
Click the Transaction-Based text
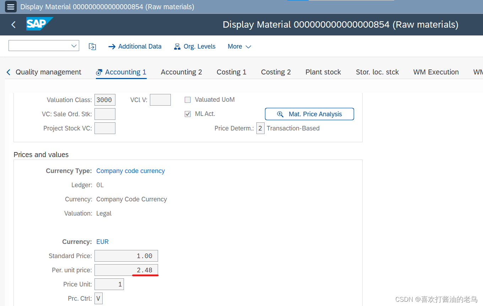click(293, 128)
